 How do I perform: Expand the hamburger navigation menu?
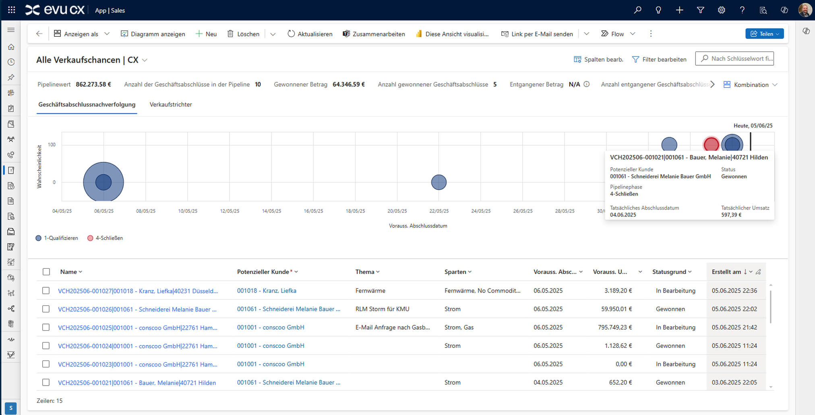click(11, 30)
